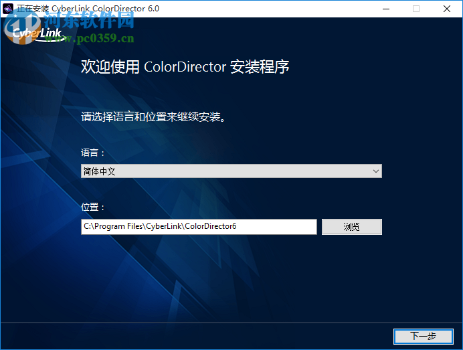Click the 请选择语言和位置来继续安装 instruction text
The image size is (463, 350).
[x=153, y=117]
